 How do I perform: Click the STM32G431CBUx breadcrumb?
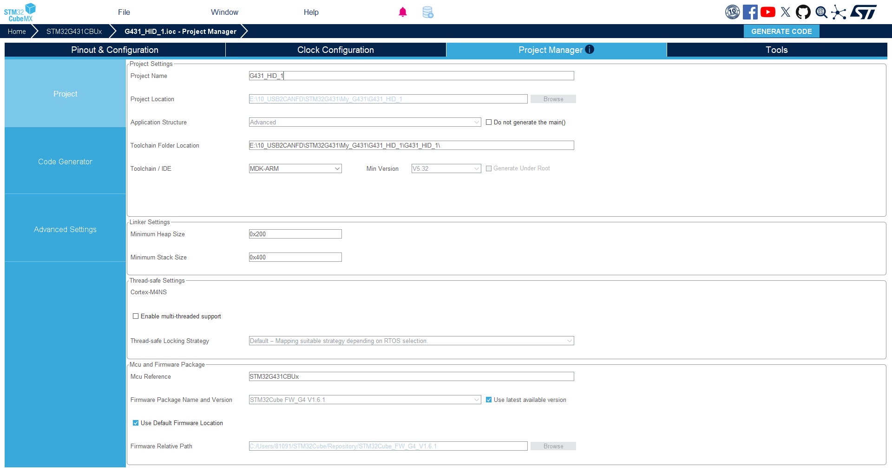coord(74,31)
